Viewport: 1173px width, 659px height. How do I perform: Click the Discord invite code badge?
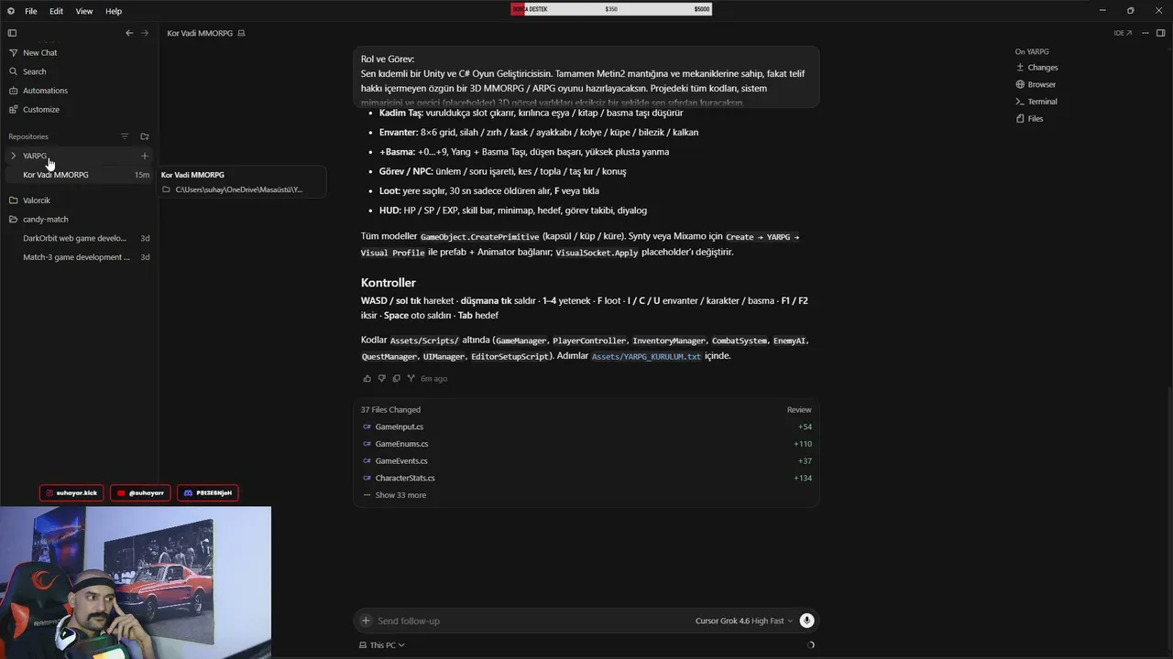tap(208, 492)
